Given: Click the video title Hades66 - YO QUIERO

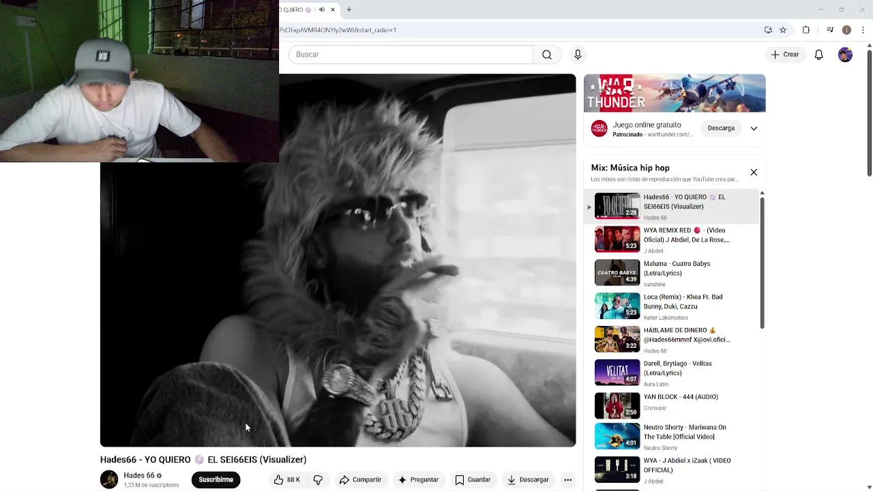Looking at the screenshot, I should pyautogui.click(x=203, y=460).
